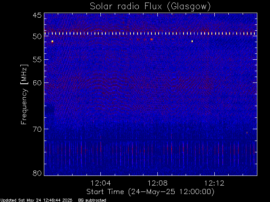Select the 45 frequency axis label
Screen dimensions: 270x202
tap(37, 15)
